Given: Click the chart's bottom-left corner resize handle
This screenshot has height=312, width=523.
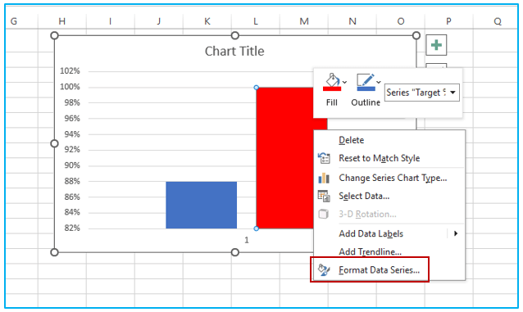Looking at the screenshot, I should tap(54, 252).
